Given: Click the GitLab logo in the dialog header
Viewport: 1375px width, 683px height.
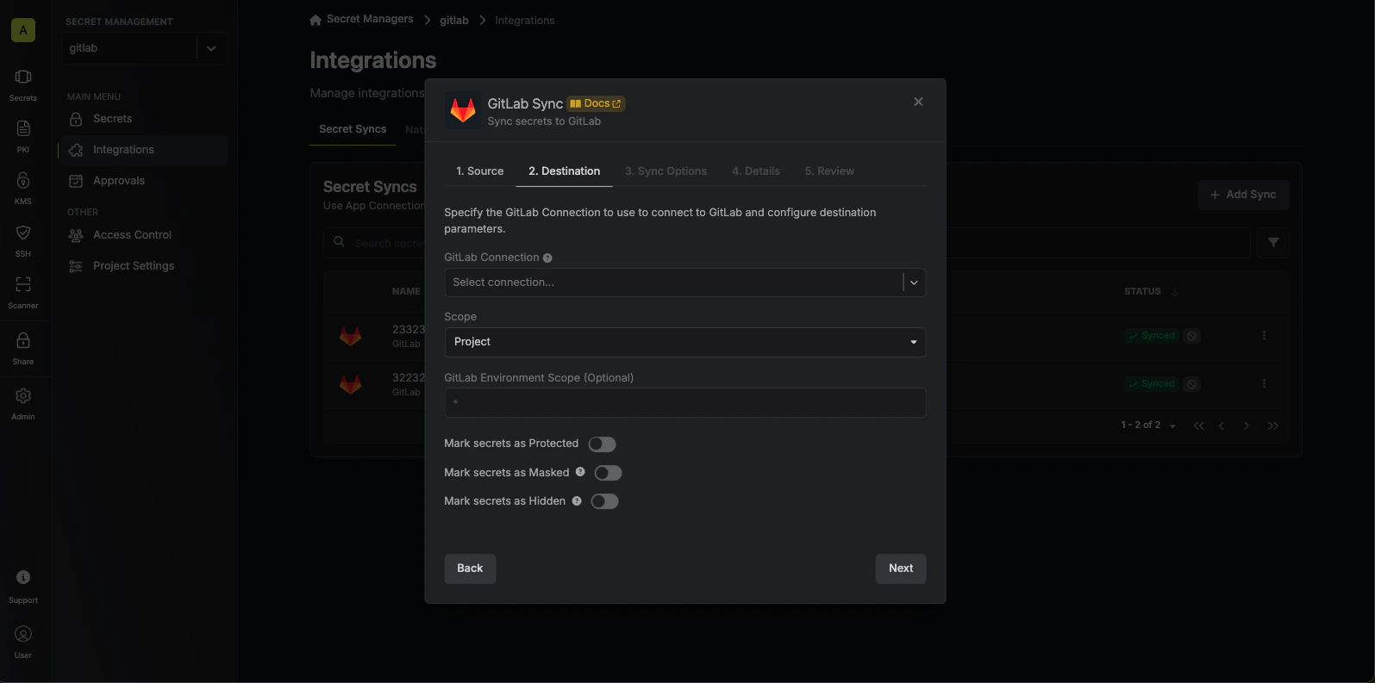Looking at the screenshot, I should click(463, 110).
